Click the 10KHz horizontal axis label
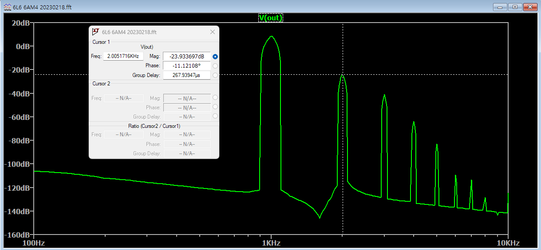The width and height of the screenshot is (541, 250). tap(508, 243)
